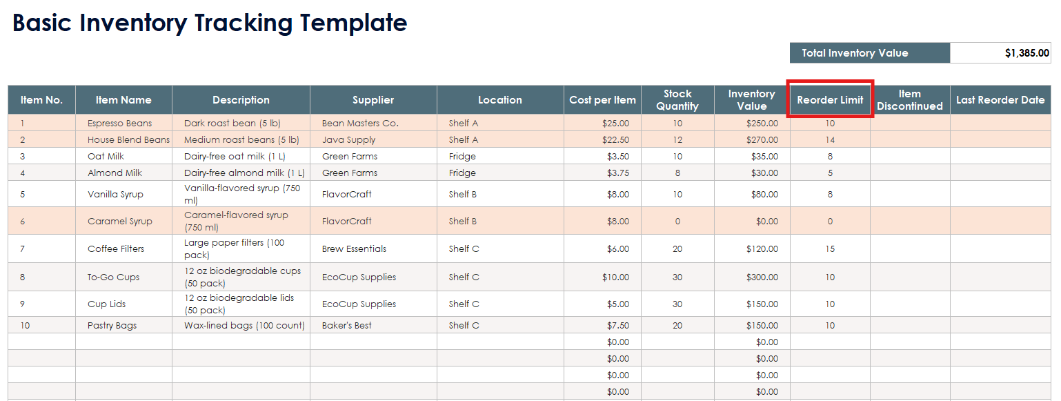Select the Java Supply supplier cell

tap(373, 140)
